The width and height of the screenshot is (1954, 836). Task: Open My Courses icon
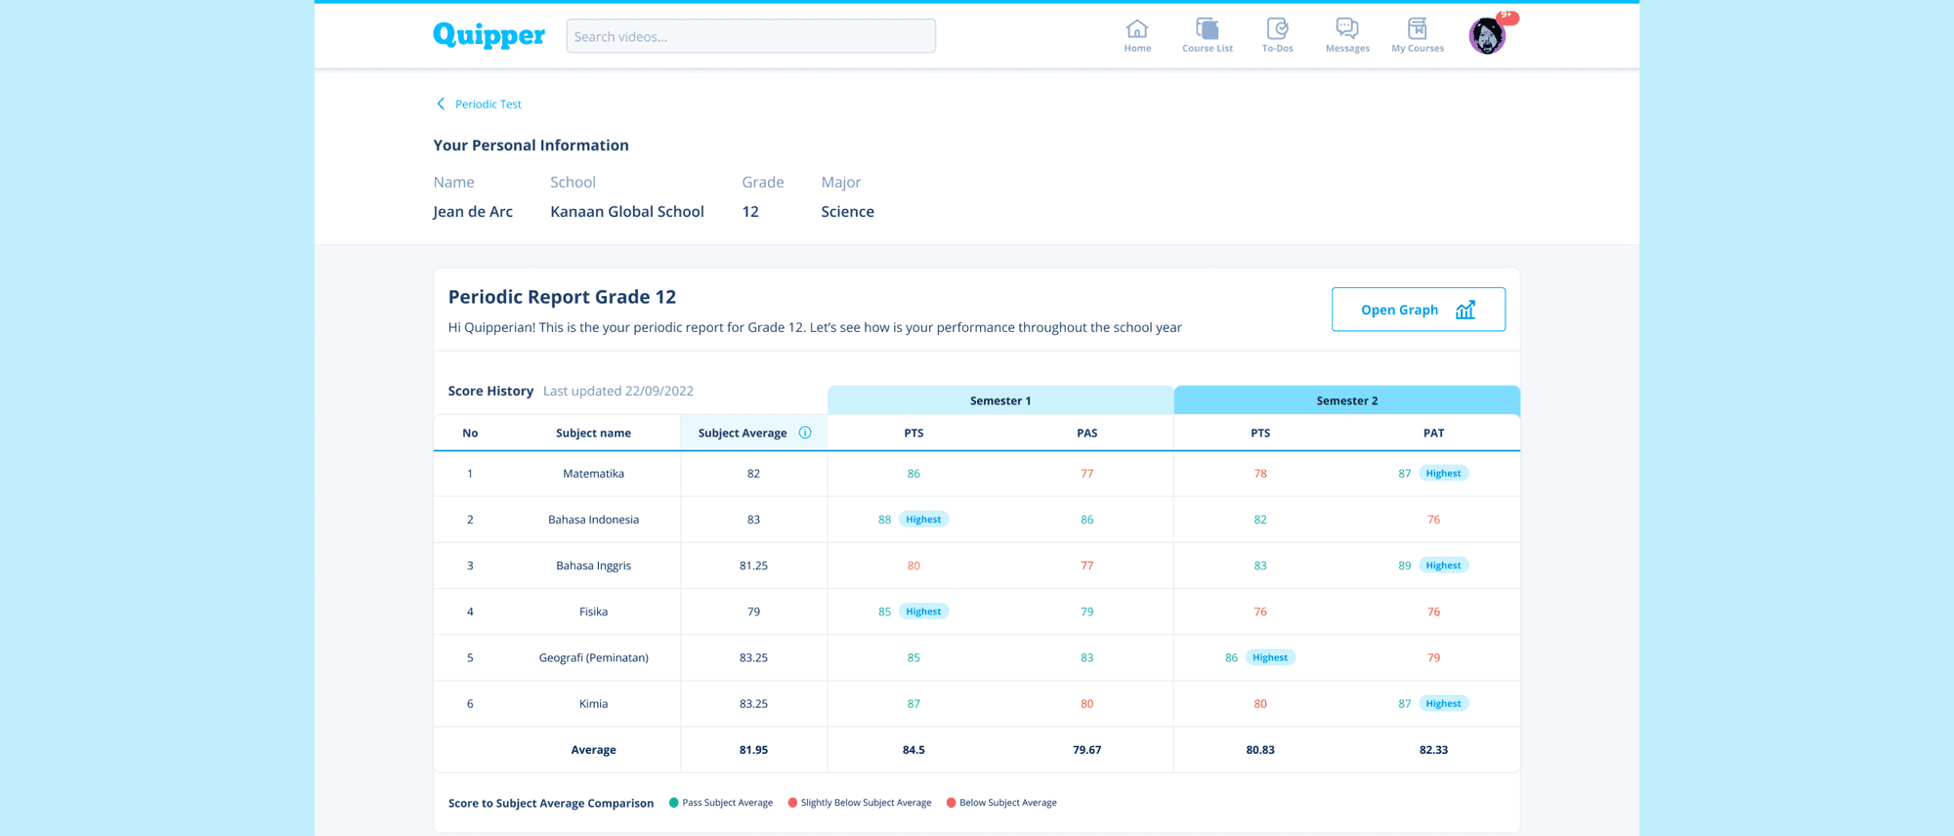click(x=1418, y=35)
